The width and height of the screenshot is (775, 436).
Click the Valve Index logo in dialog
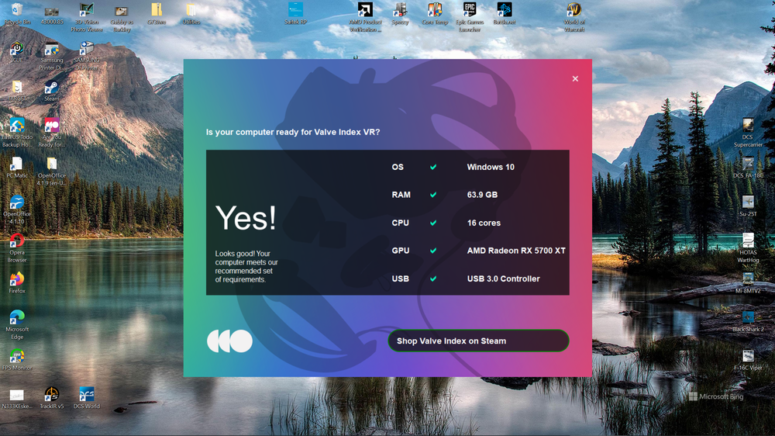229,341
